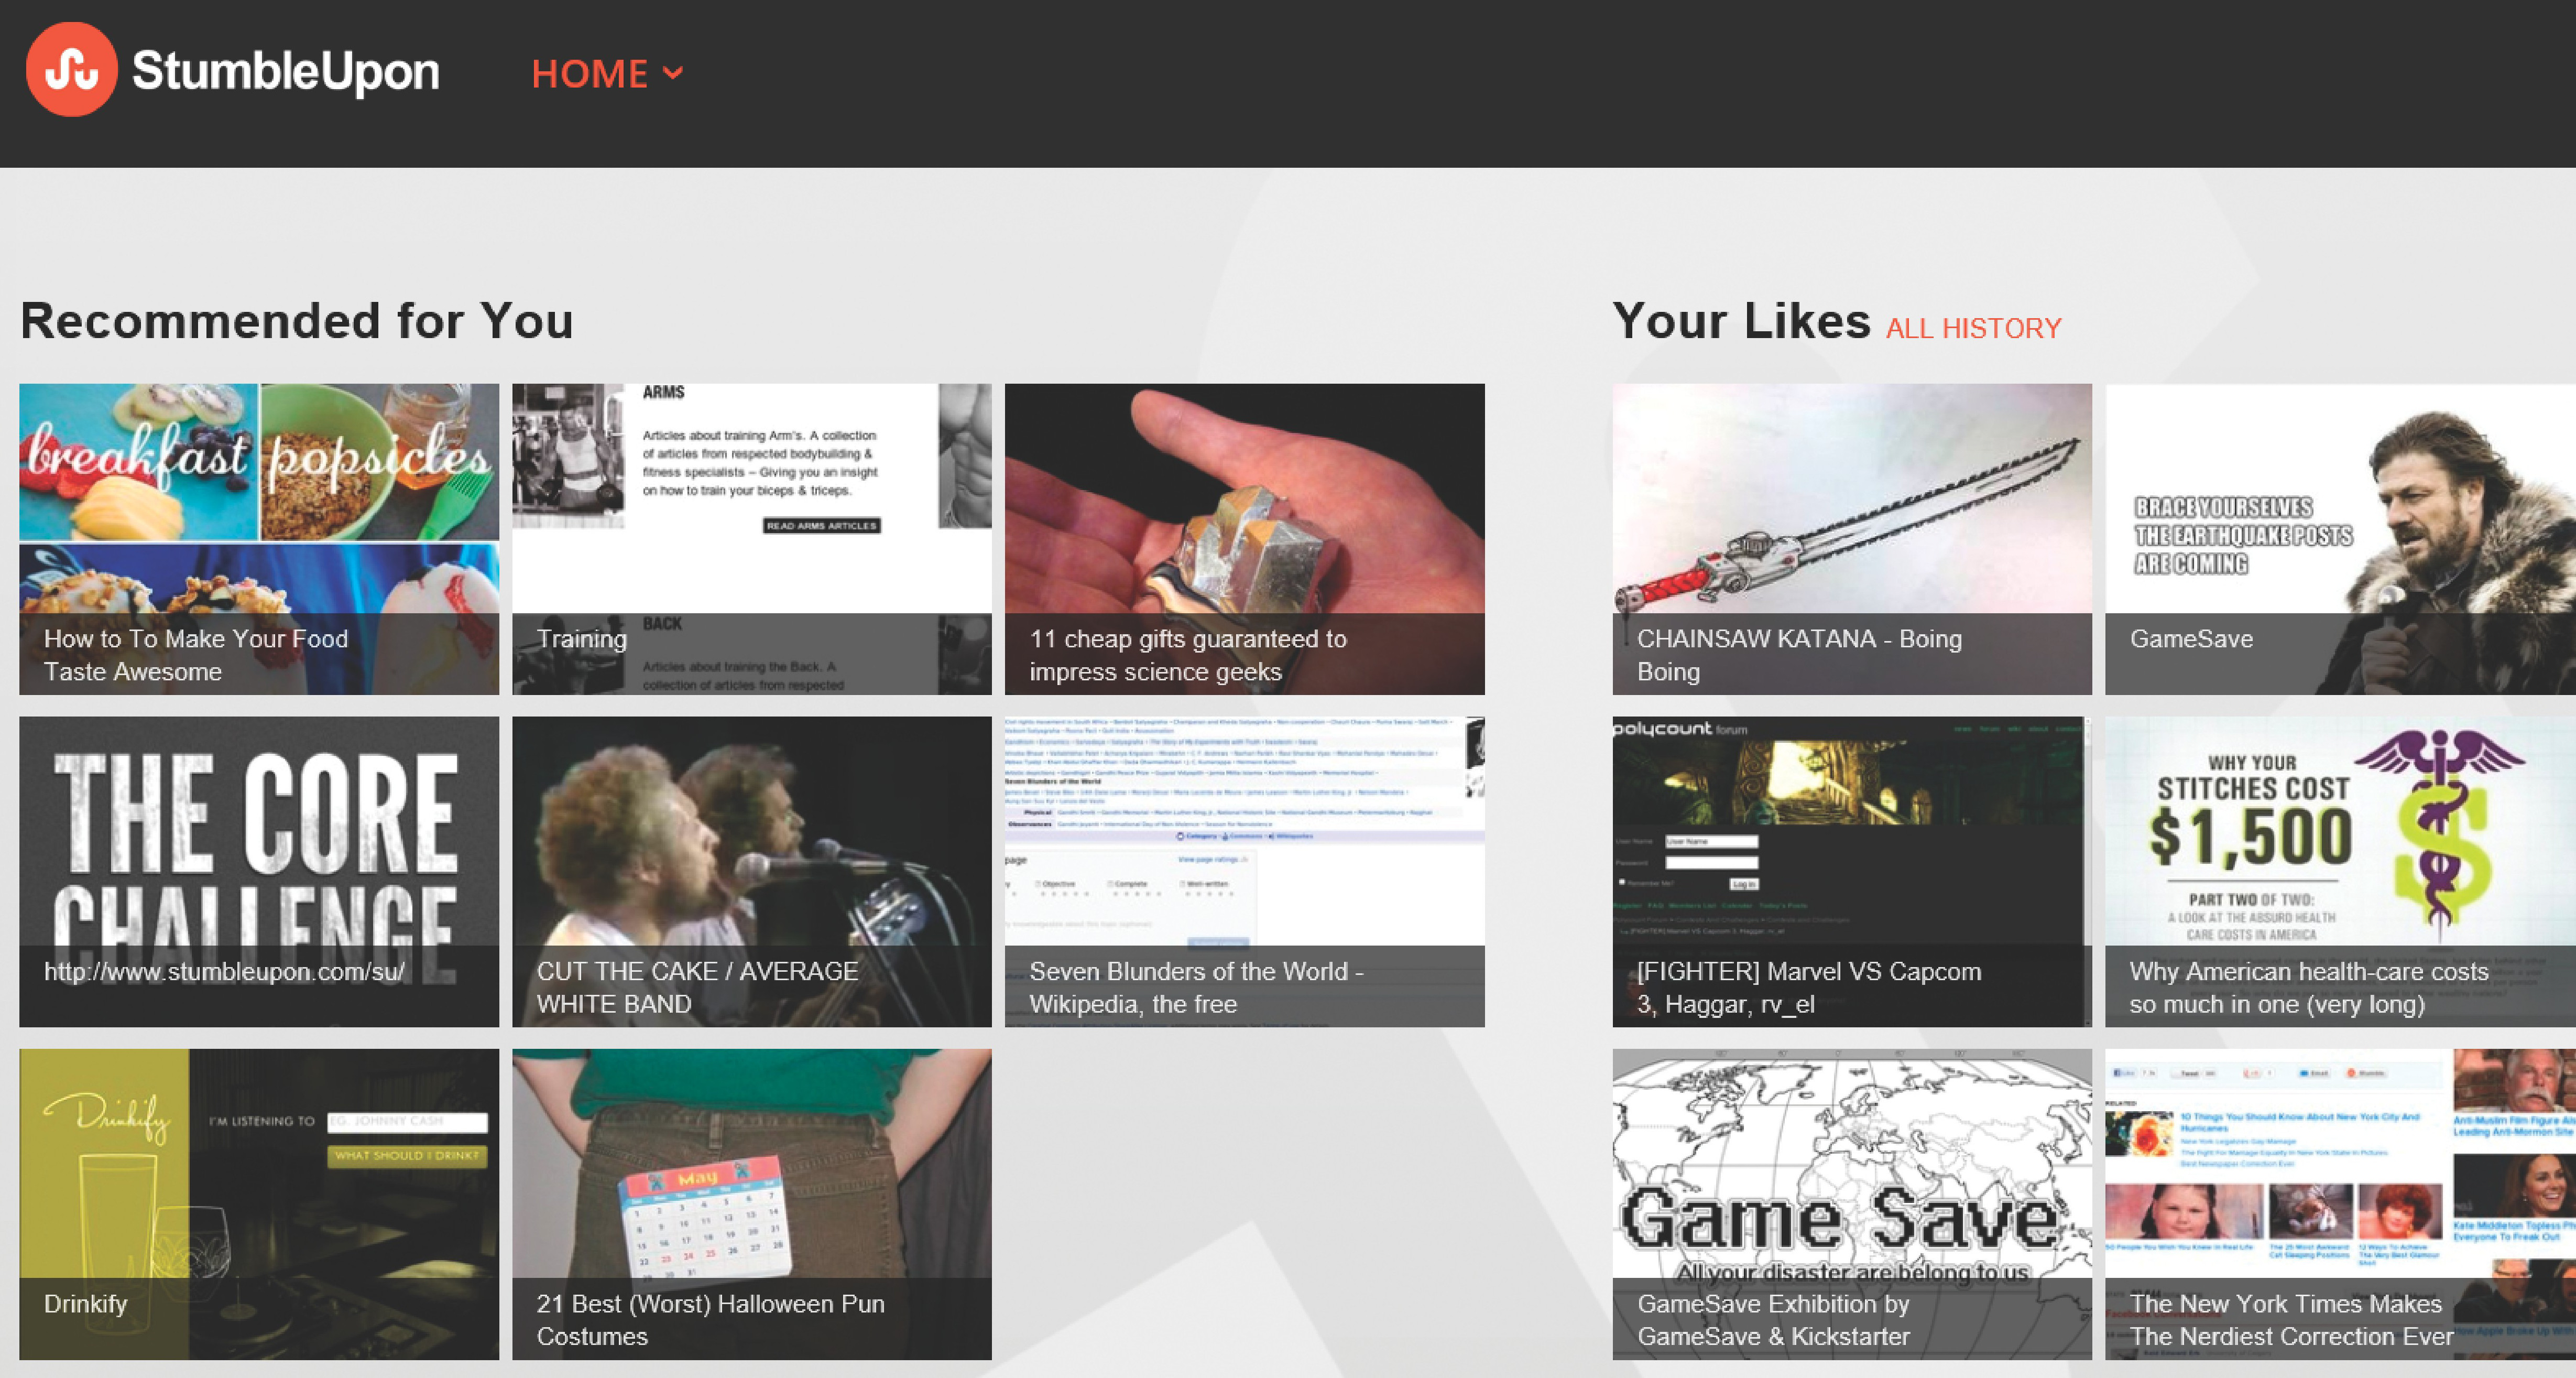The width and height of the screenshot is (2576, 1378).
Task: Click the StumbleUpon logo icon
Action: click(x=71, y=70)
